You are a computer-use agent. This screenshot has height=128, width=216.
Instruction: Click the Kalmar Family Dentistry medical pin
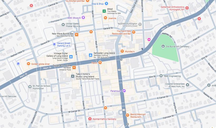90,119
